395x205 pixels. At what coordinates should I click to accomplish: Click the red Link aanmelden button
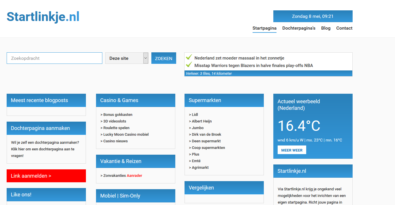click(x=46, y=176)
